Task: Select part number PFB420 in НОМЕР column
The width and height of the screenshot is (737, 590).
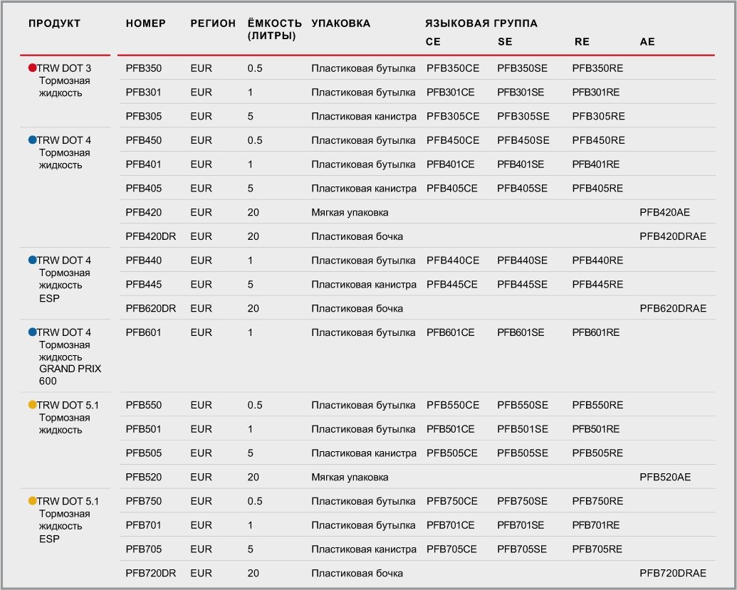Action: 143,212
